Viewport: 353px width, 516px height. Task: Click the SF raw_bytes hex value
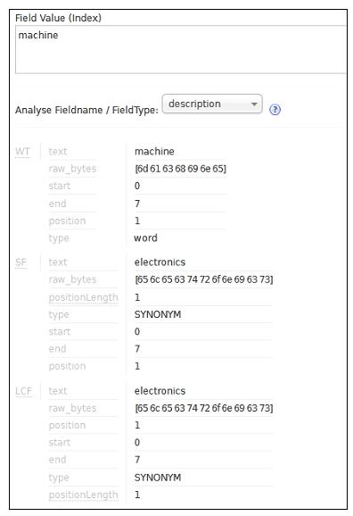tap(204, 279)
